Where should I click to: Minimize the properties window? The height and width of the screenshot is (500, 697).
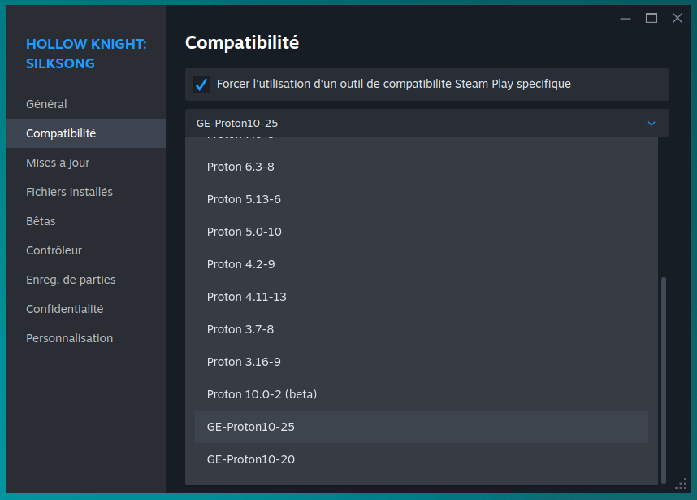pos(625,18)
